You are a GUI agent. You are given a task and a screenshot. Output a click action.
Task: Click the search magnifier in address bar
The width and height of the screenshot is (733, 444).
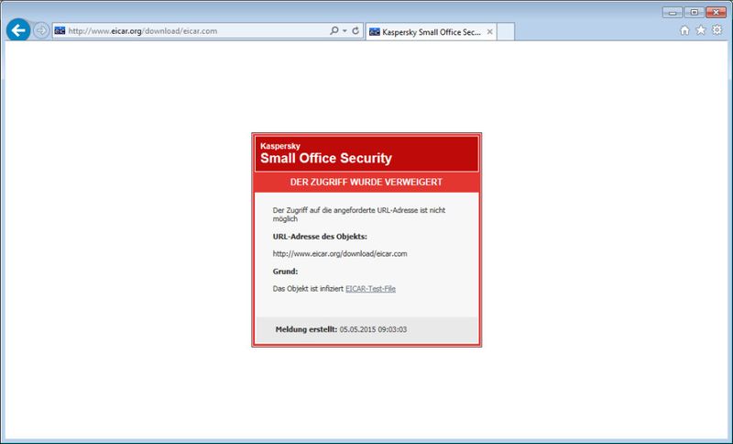tap(334, 31)
